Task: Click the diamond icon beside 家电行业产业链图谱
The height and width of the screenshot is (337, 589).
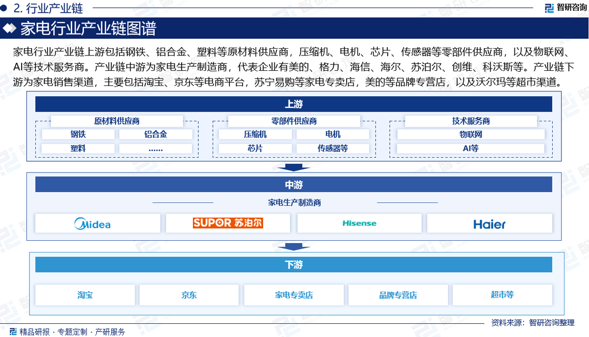Action: pos(10,29)
